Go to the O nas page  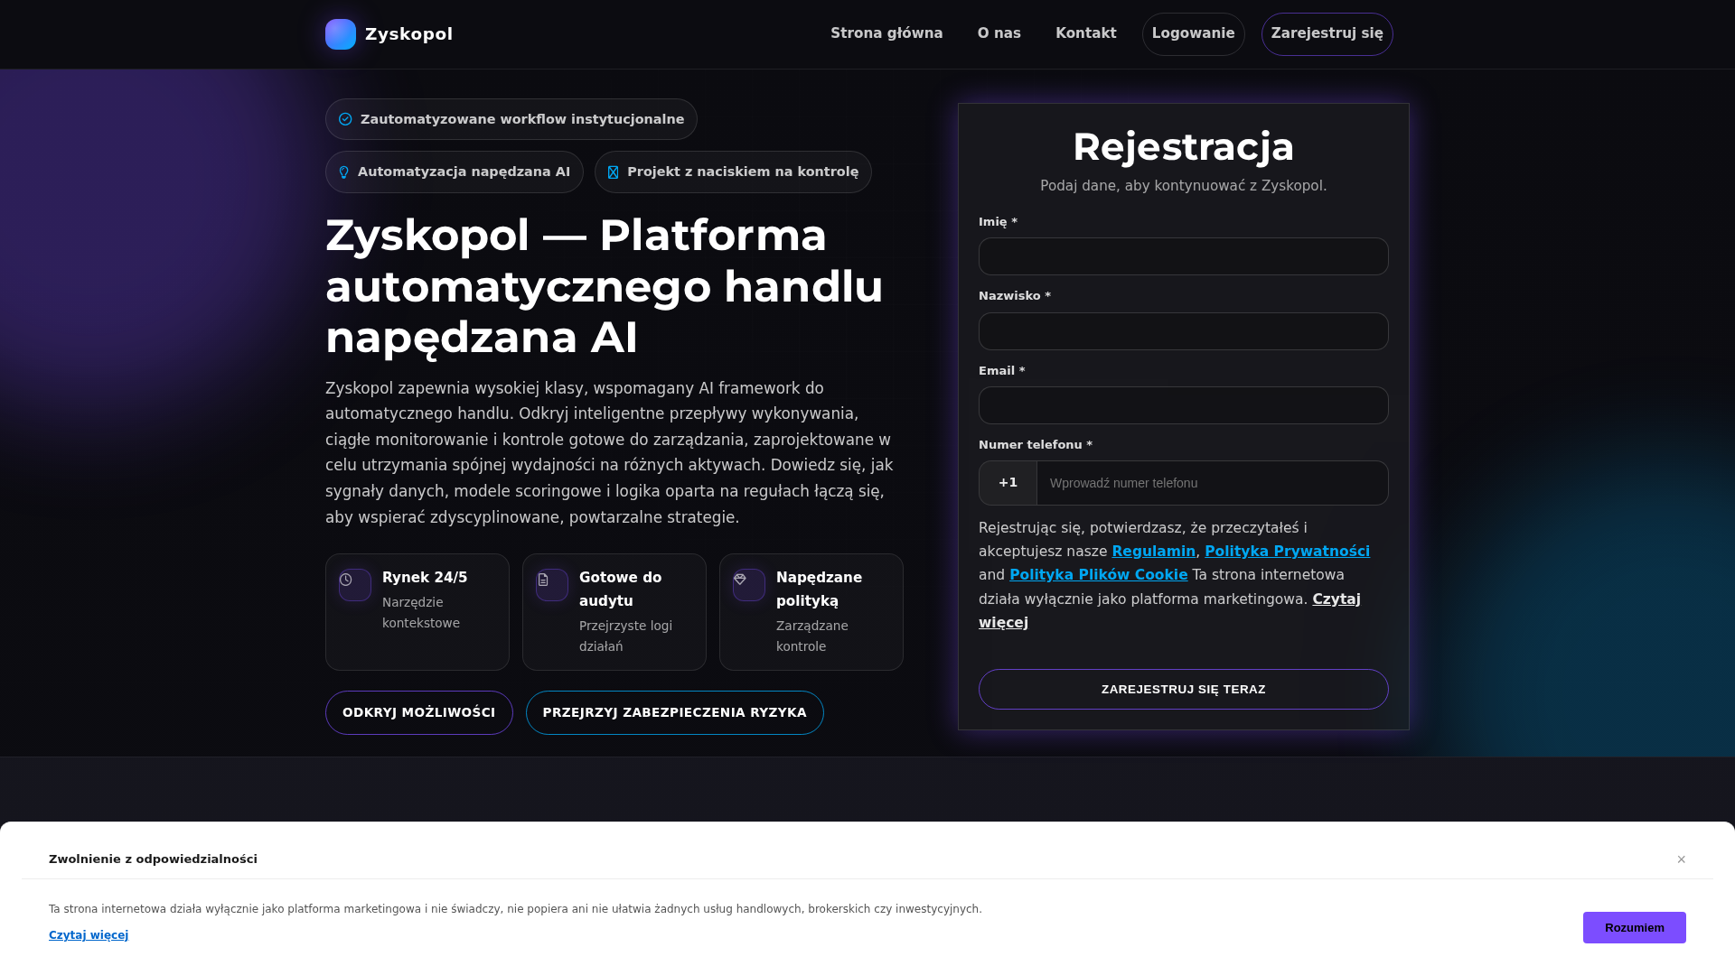pyautogui.click(x=999, y=33)
